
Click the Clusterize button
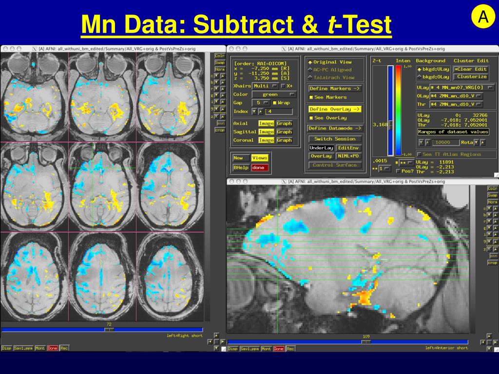pos(472,76)
